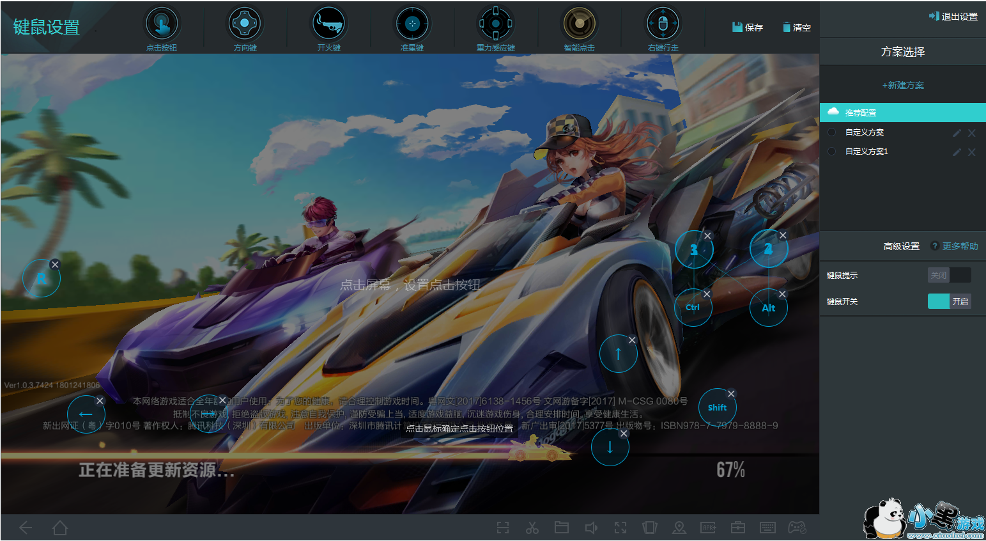Remove the left-arrow key mapping
This screenshot has width=986, height=541.
tap(100, 401)
